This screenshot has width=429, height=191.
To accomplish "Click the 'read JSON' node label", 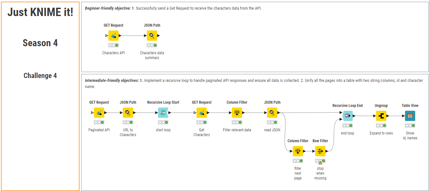I will pyautogui.click(x=272, y=130).
